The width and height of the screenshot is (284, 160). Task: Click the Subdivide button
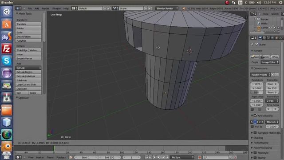point(28,80)
